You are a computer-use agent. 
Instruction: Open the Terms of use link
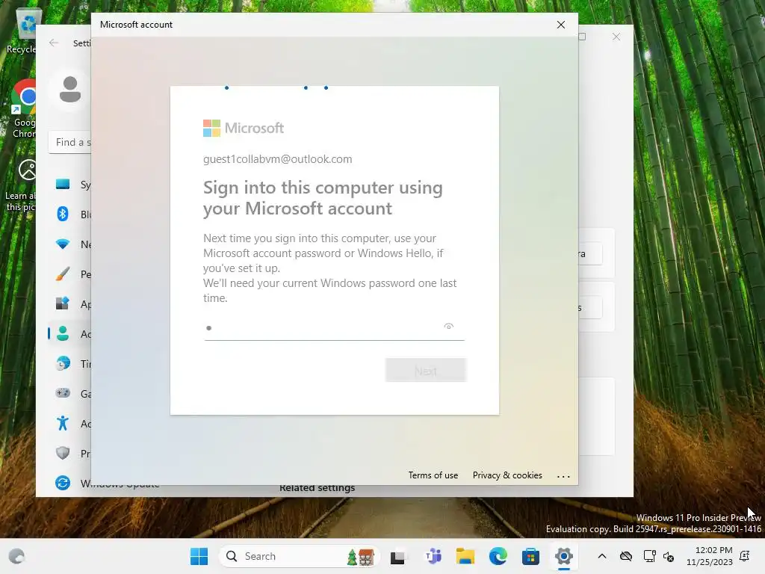point(433,475)
